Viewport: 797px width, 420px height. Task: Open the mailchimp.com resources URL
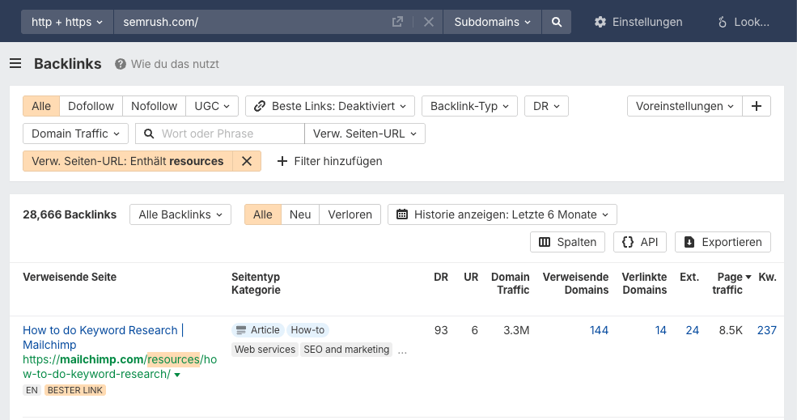tap(120, 367)
